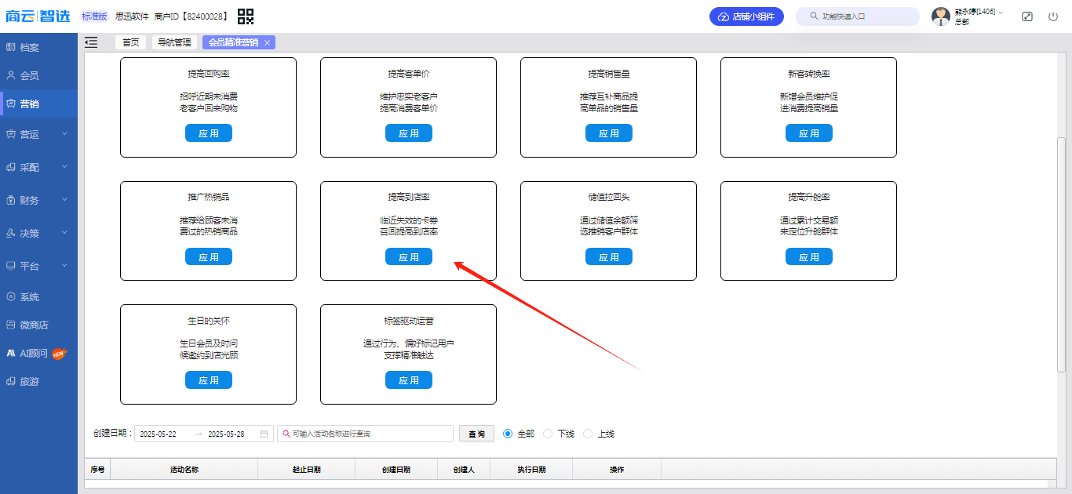
Task: Expand the 营运 sidebar menu
Action: (38, 134)
